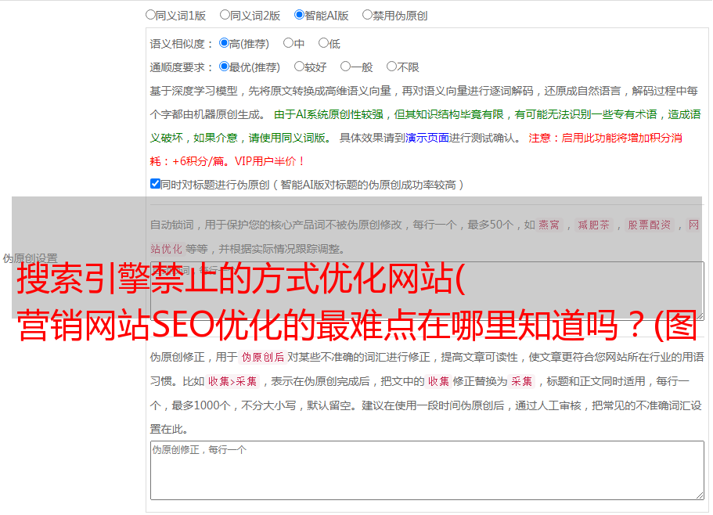
Task: Open the 演示页面 link
Action: (427, 138)
